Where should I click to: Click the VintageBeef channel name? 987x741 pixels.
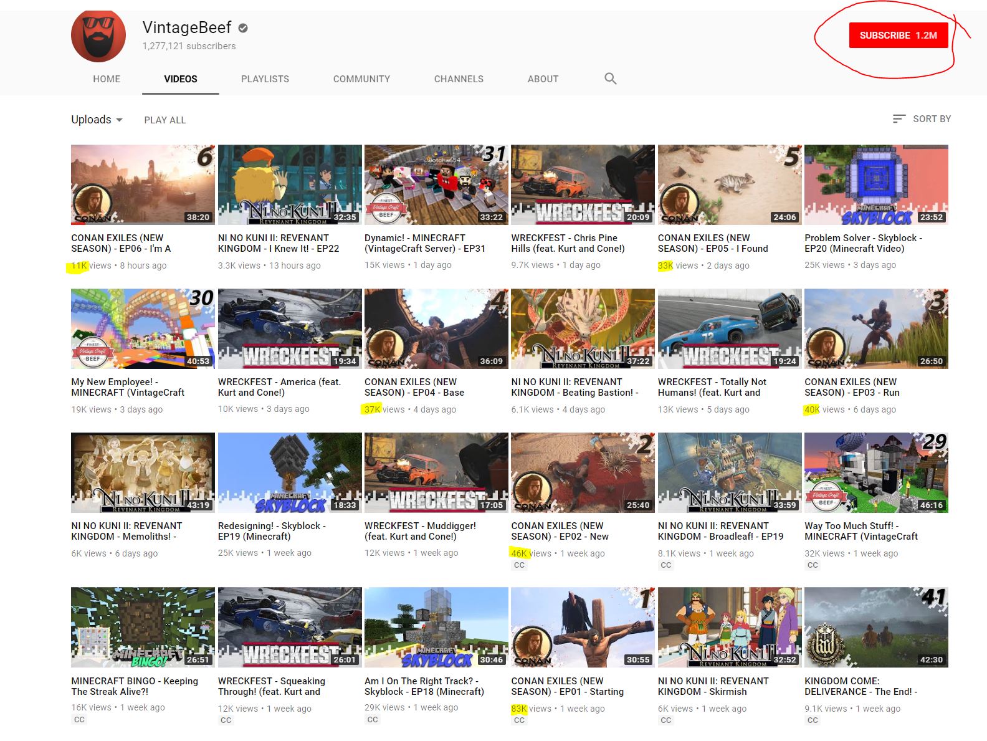tap(187, 27)
